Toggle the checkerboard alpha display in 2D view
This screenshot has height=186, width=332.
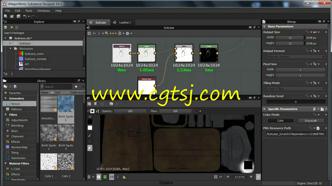(99, 177)
